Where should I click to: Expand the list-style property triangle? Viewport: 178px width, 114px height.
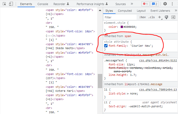pos(128,94)
